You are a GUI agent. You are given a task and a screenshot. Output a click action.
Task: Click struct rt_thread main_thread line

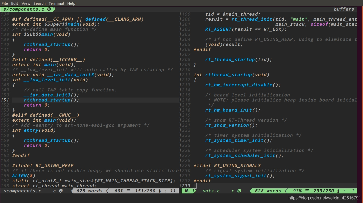tap(54, 186)
